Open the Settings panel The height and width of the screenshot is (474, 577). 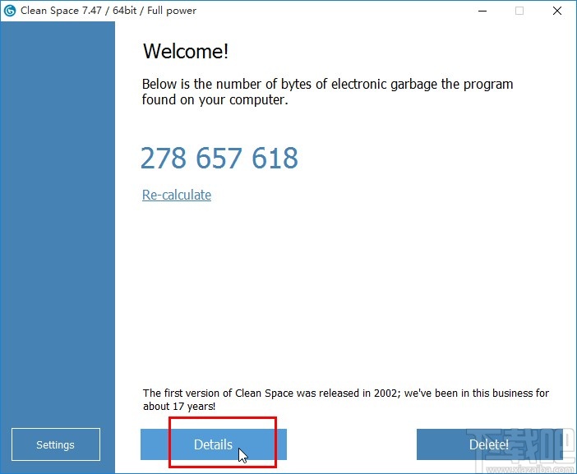pyautogui.click(x=56, y=444)
